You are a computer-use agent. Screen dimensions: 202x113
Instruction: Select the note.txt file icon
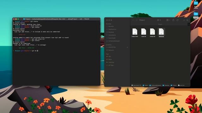(x=144, y=31)
